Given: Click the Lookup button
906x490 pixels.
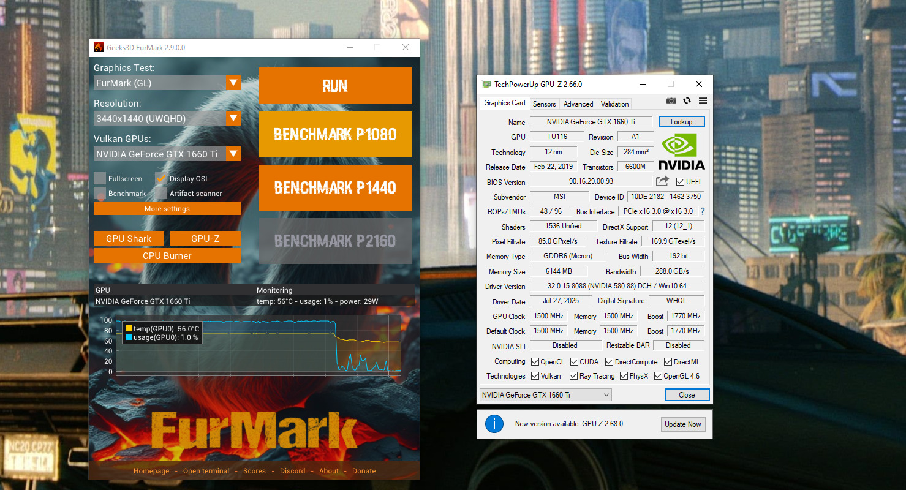Looking at the screenshot, I should tap(682, 122).
